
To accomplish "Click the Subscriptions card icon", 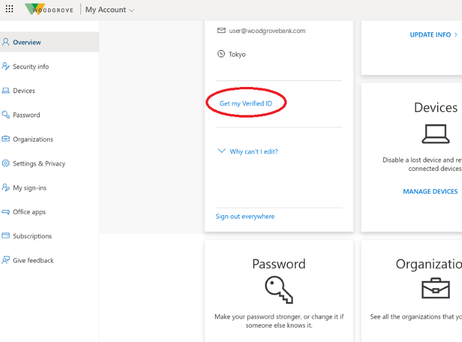I will point(6,235).
